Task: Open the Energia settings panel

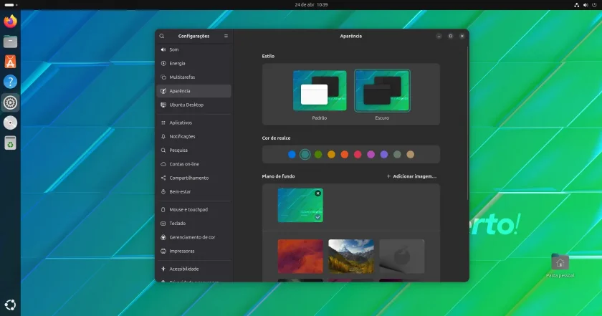Action: [194, 63]
